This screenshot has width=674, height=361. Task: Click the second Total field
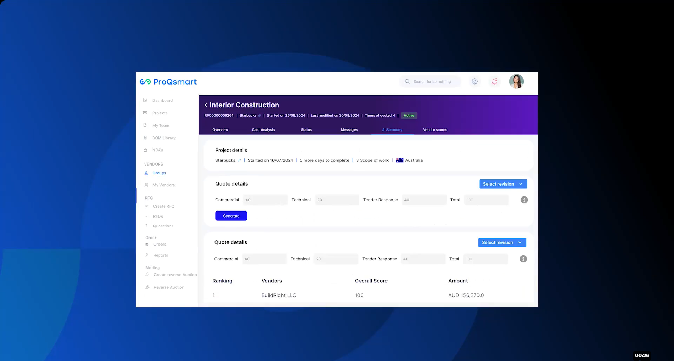coord(485,259)
